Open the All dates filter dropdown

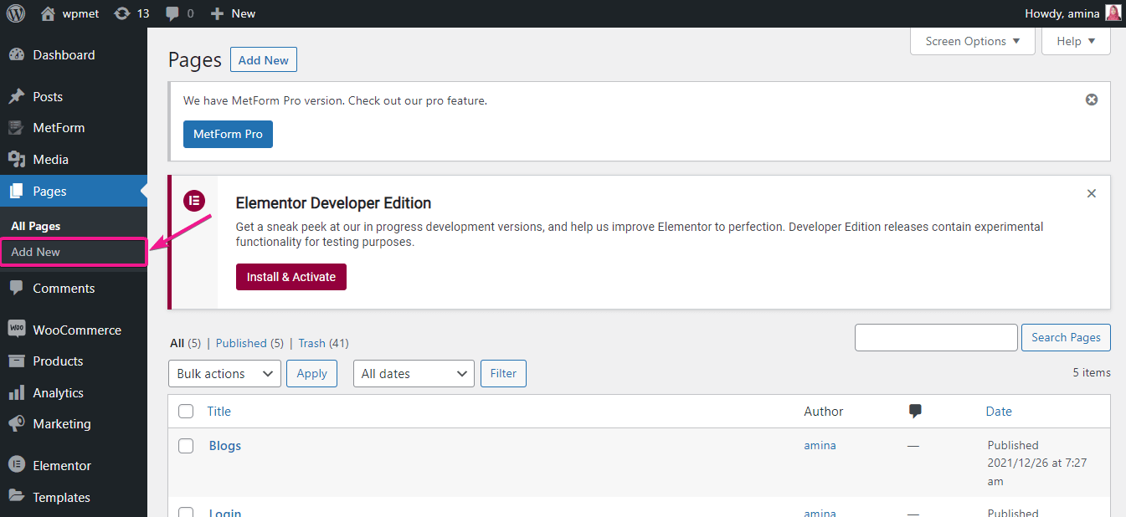(x=414, y=374)
